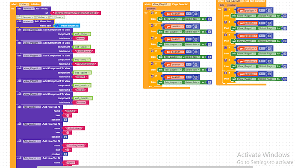The image size is (295, 168).
Task: Click gear icon of if block above Select Page to 3
Action: pos(225,47)
